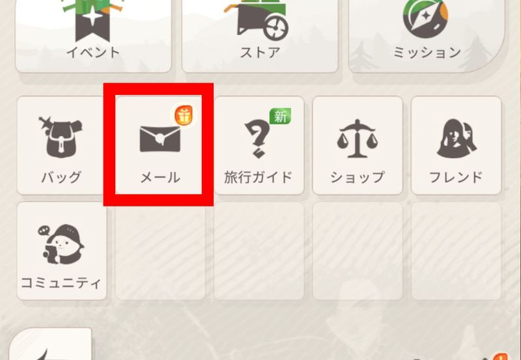Open the イベント banner tile

[x=93, y=36]
